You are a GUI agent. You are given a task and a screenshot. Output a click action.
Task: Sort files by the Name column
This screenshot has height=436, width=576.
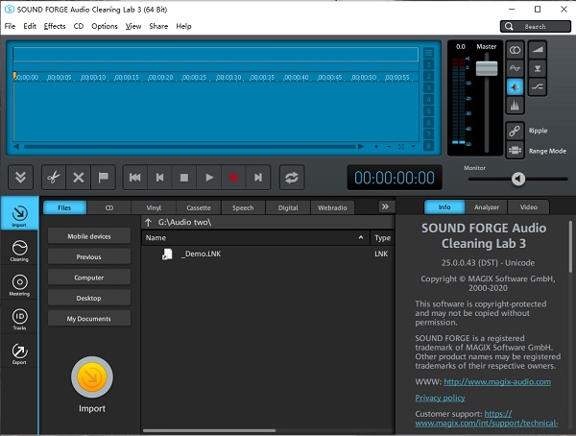[x=255, y=238]
